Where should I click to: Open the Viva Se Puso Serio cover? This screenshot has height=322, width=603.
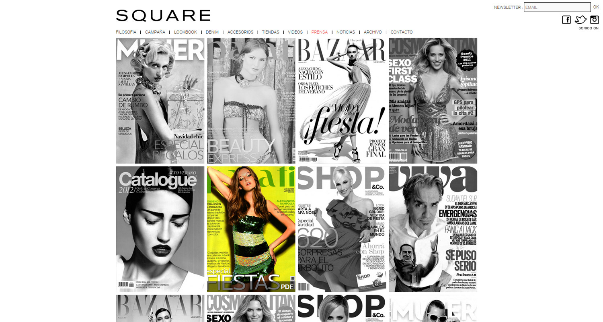[433, 229]
